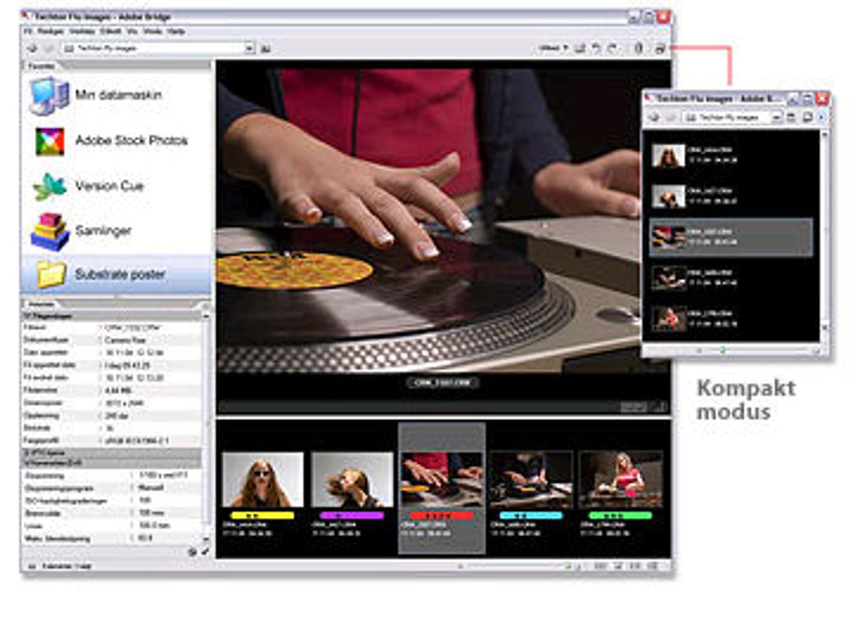Switch compact window to full mode
This screenshot has height=618, width=867.
point(808,117)
